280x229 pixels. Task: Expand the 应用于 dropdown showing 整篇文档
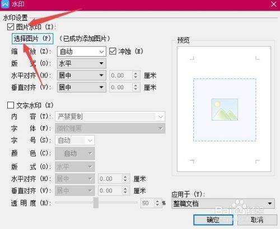pos(223,204)
